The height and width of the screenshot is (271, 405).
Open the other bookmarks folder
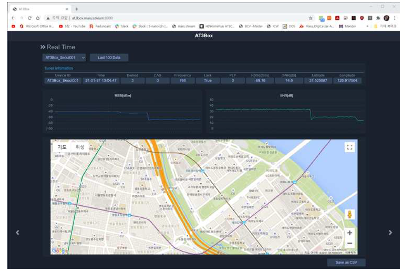[384, 26]
